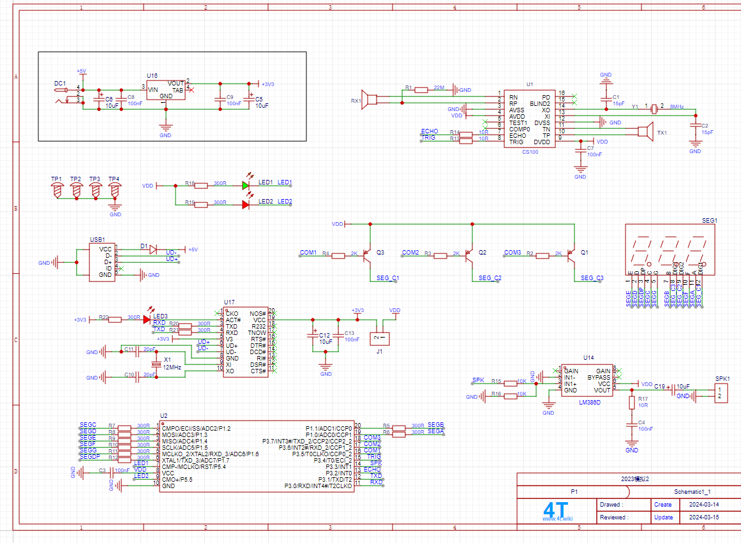Select capacitor C19 10uF symbol

[x=673, y=390]
